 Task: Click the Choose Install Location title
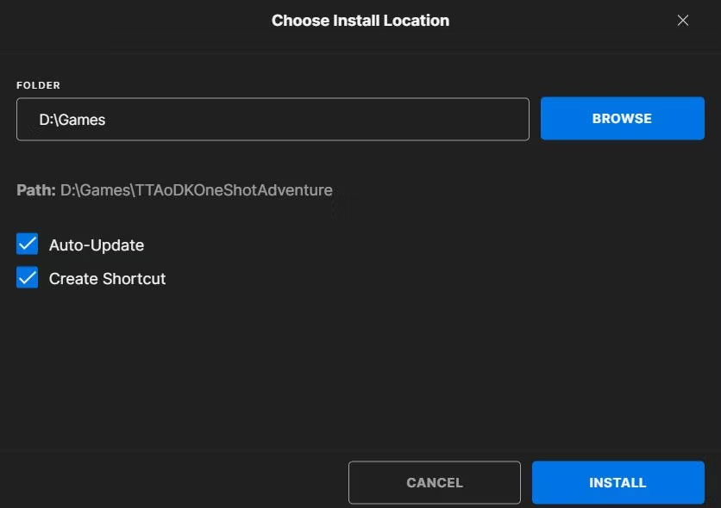360,21
